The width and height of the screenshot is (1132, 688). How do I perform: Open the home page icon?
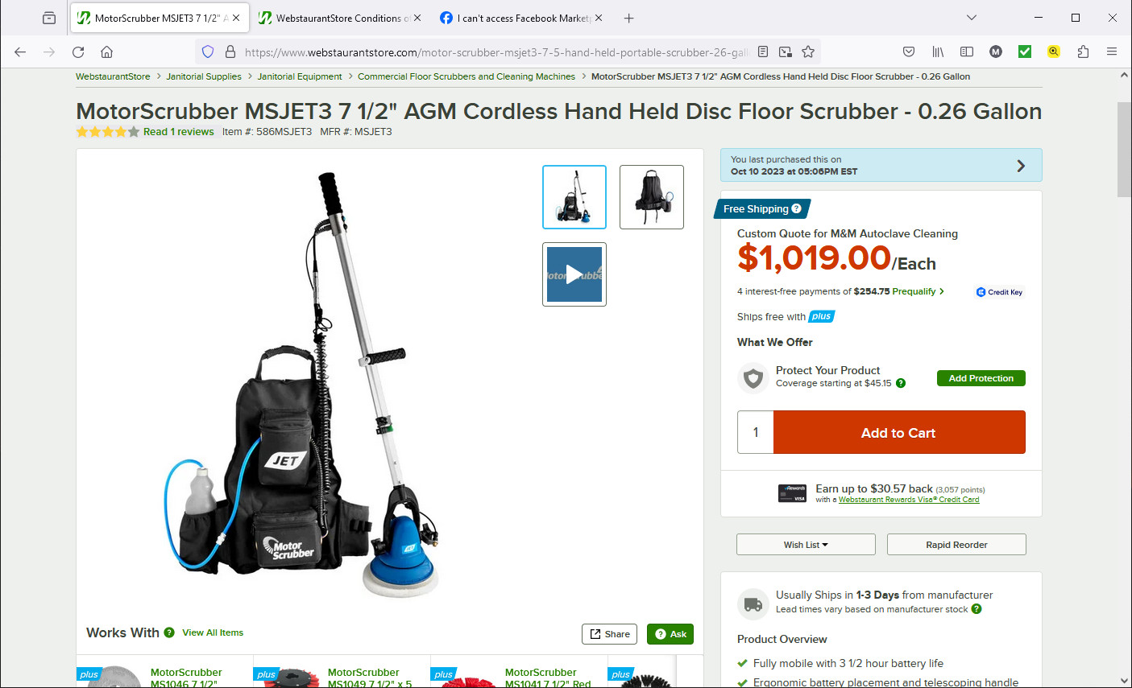pos(106,51)
